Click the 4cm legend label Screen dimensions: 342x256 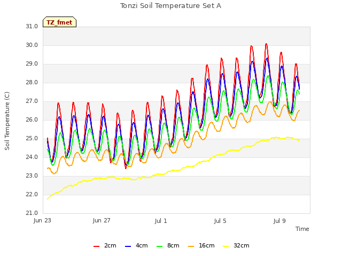[x=142, y=245]
